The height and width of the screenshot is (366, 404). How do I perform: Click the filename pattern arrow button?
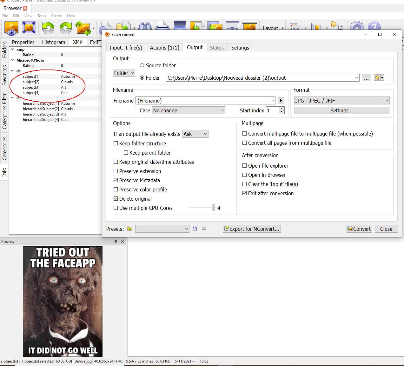pyautogui.click(x=281, y=101)
